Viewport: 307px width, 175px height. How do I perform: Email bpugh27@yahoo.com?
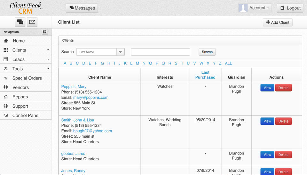tap(92, 131)
